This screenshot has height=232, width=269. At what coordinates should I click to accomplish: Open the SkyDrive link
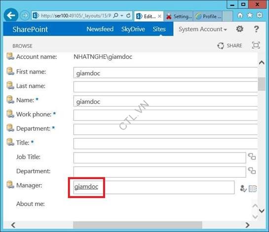pyautogui.click(x=133, y=29)
